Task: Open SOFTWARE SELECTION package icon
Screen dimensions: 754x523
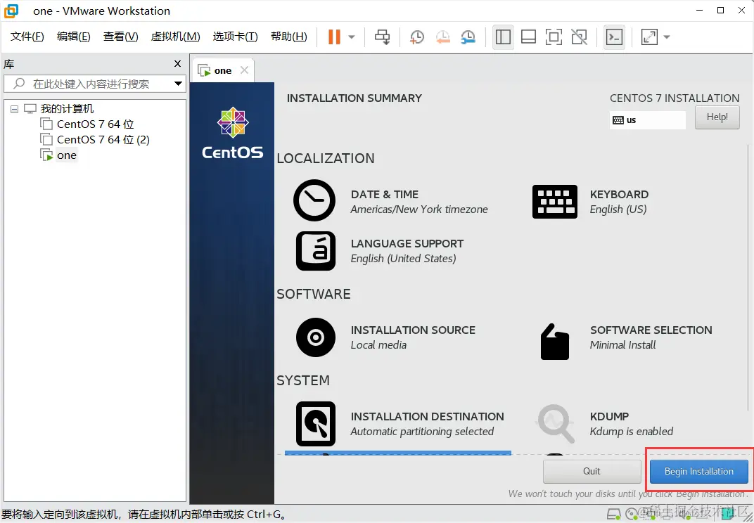Action: 555,342
